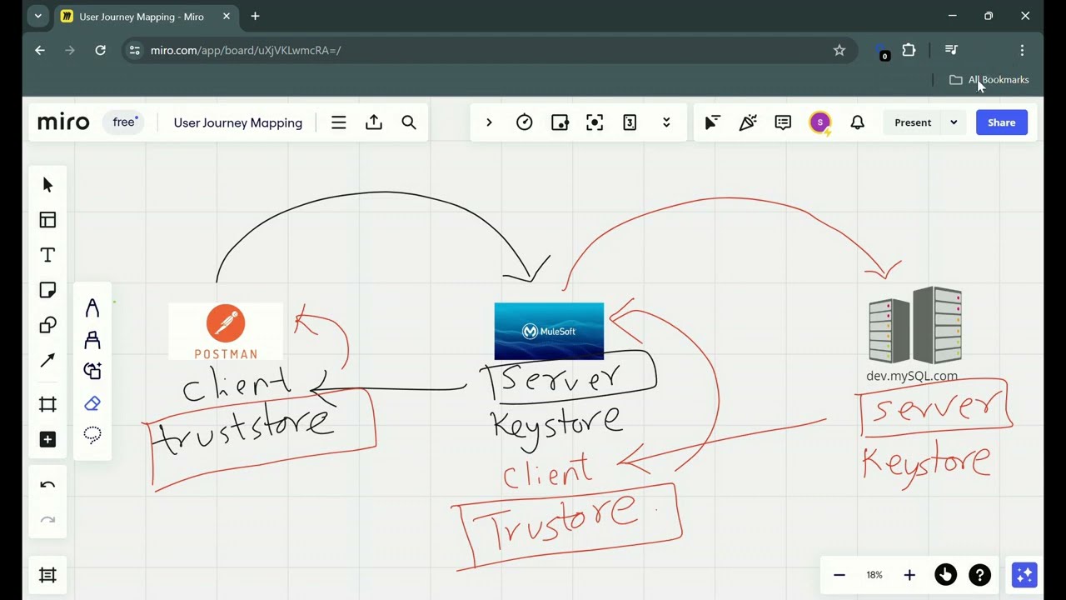
Task: View site information icon in address bar
Action: click(x=134, y=50)
